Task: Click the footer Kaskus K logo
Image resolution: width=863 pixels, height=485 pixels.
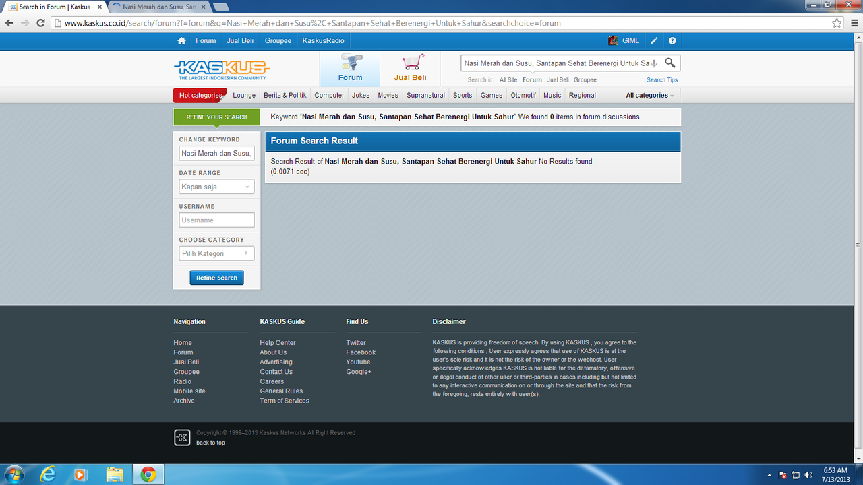Action: coord(181,438)
